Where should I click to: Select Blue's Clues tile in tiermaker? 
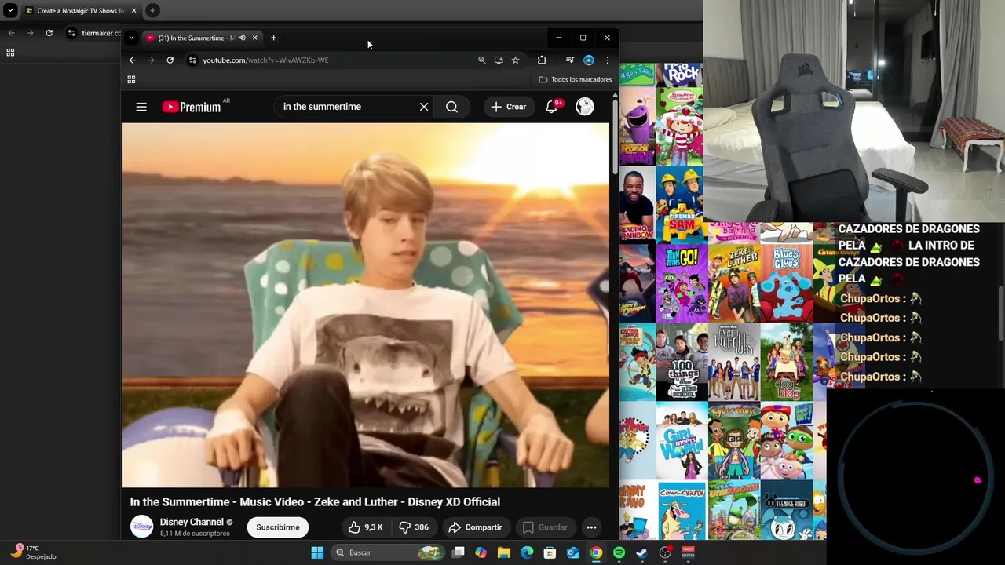786,282
